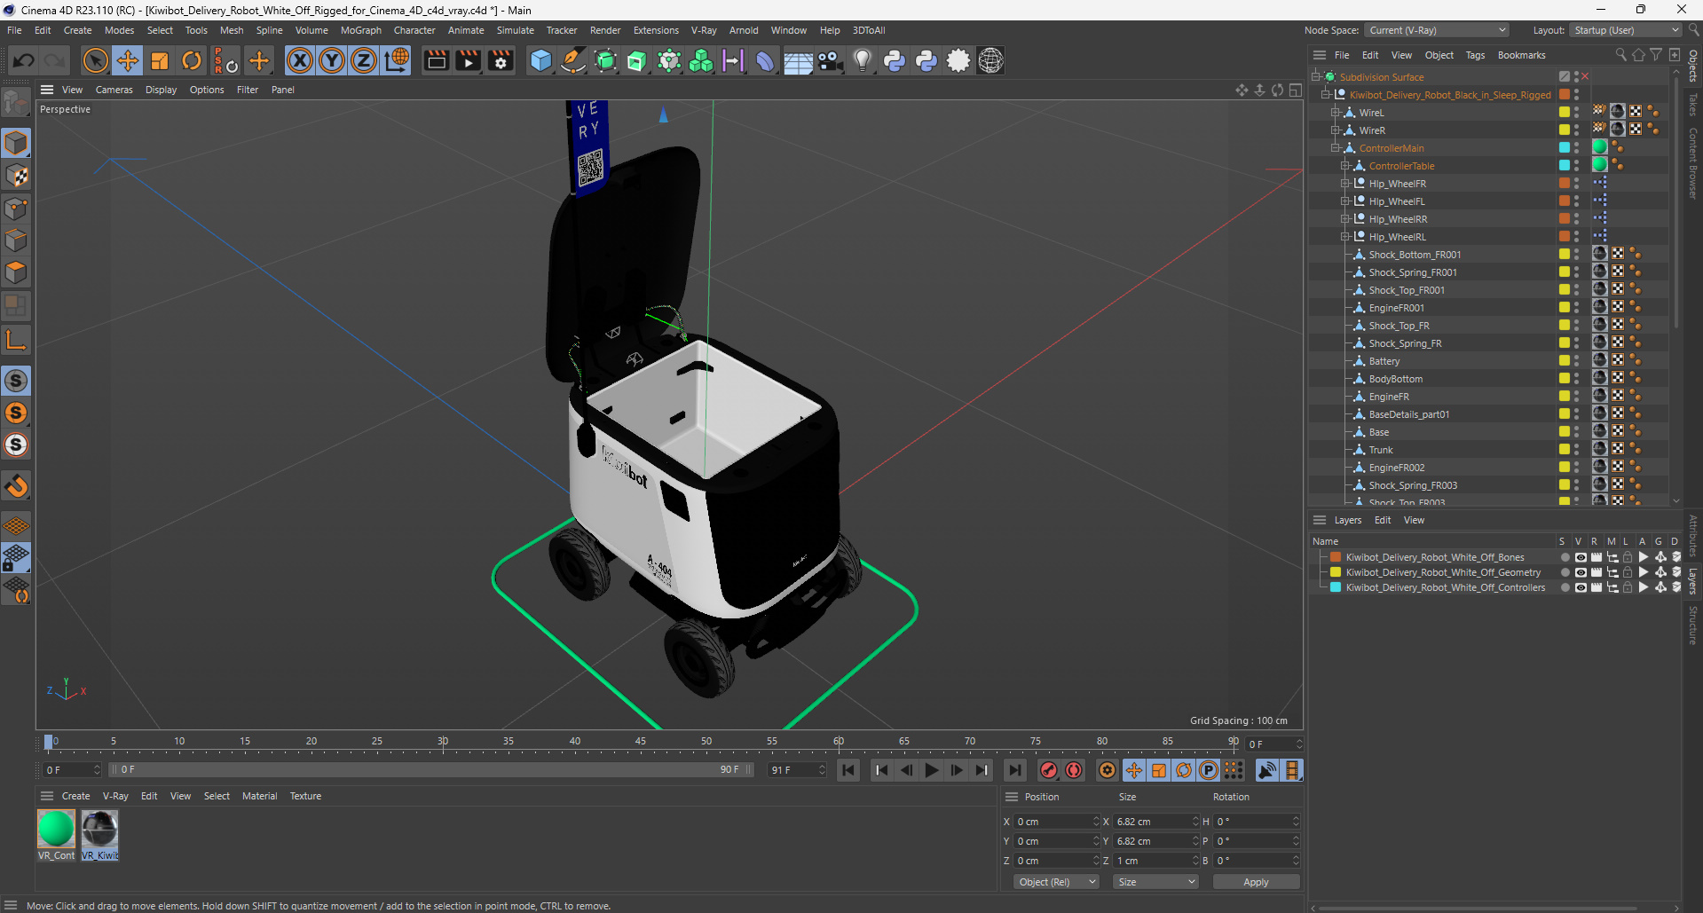The image size is (1703, 913).
Task: Open the Layout dropdown
Action: click(1628, 30)
